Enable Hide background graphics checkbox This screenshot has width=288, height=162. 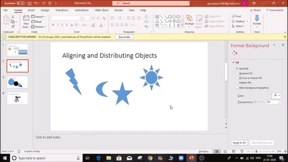click(237, 88)
